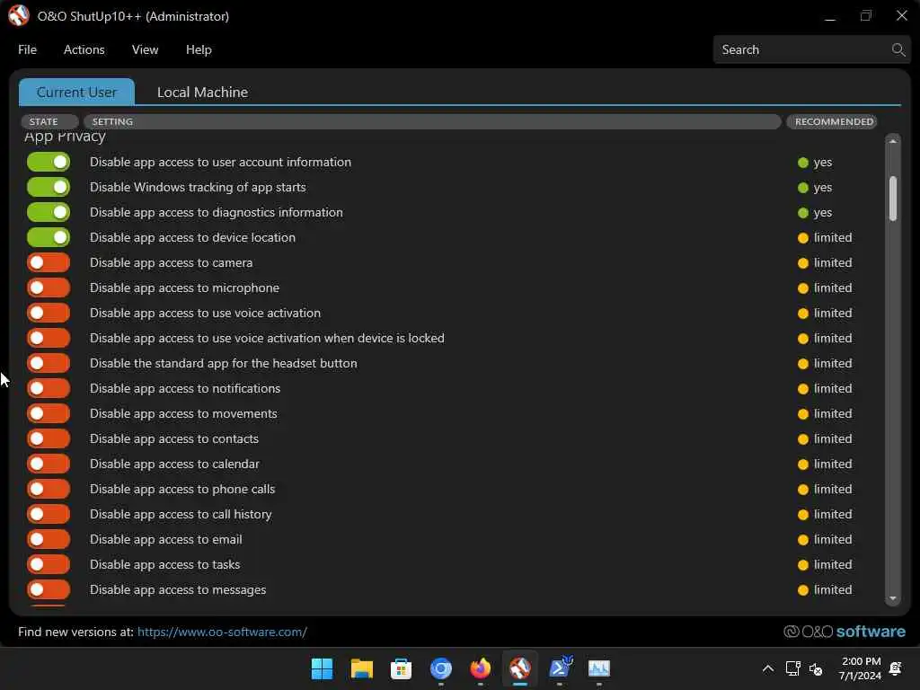Select 'Disable app access to microphone' text
The image size is (920, 690).
click(x=184, y=288)
